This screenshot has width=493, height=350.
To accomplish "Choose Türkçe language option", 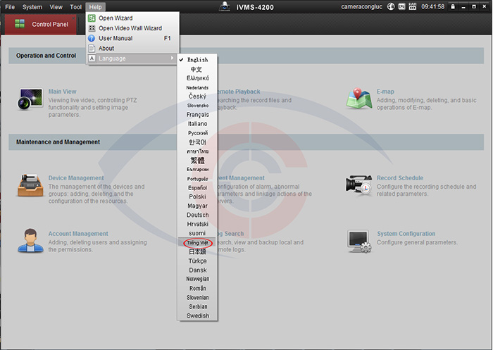I will [x=197, y=261].
